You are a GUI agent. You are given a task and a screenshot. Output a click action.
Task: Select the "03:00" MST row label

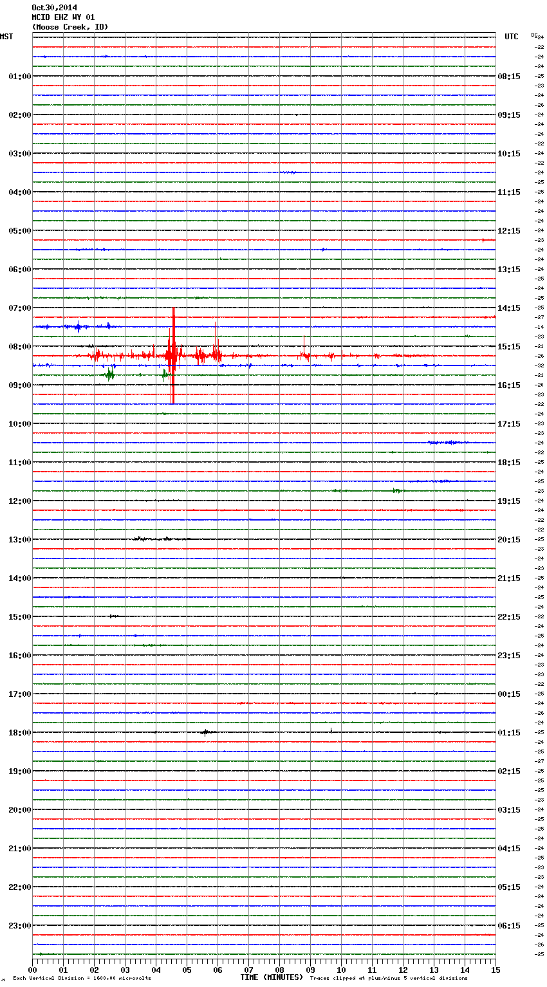tap(20, 154)
